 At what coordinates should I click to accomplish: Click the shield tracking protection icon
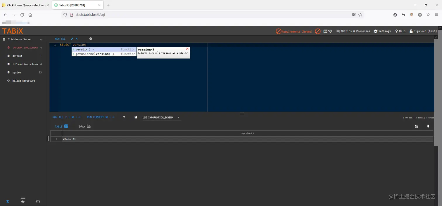click(65, 15)
